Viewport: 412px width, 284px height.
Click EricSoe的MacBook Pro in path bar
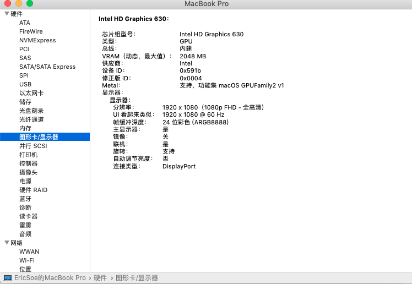[50, 278]
